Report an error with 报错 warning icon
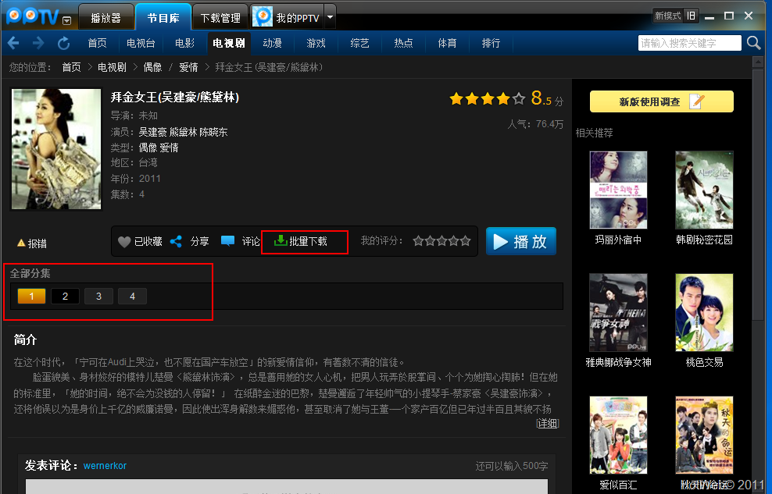This screenshot has width=772, height=494. tap(21, 243)
